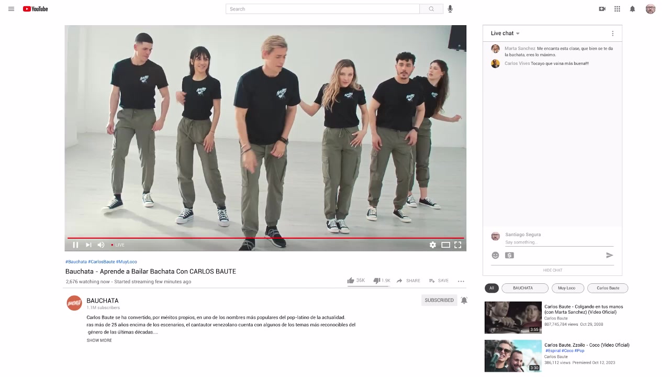Open the YouTube apps grid
The width and height of the screenshot is (670, 377).
click(x=617, y=9)
